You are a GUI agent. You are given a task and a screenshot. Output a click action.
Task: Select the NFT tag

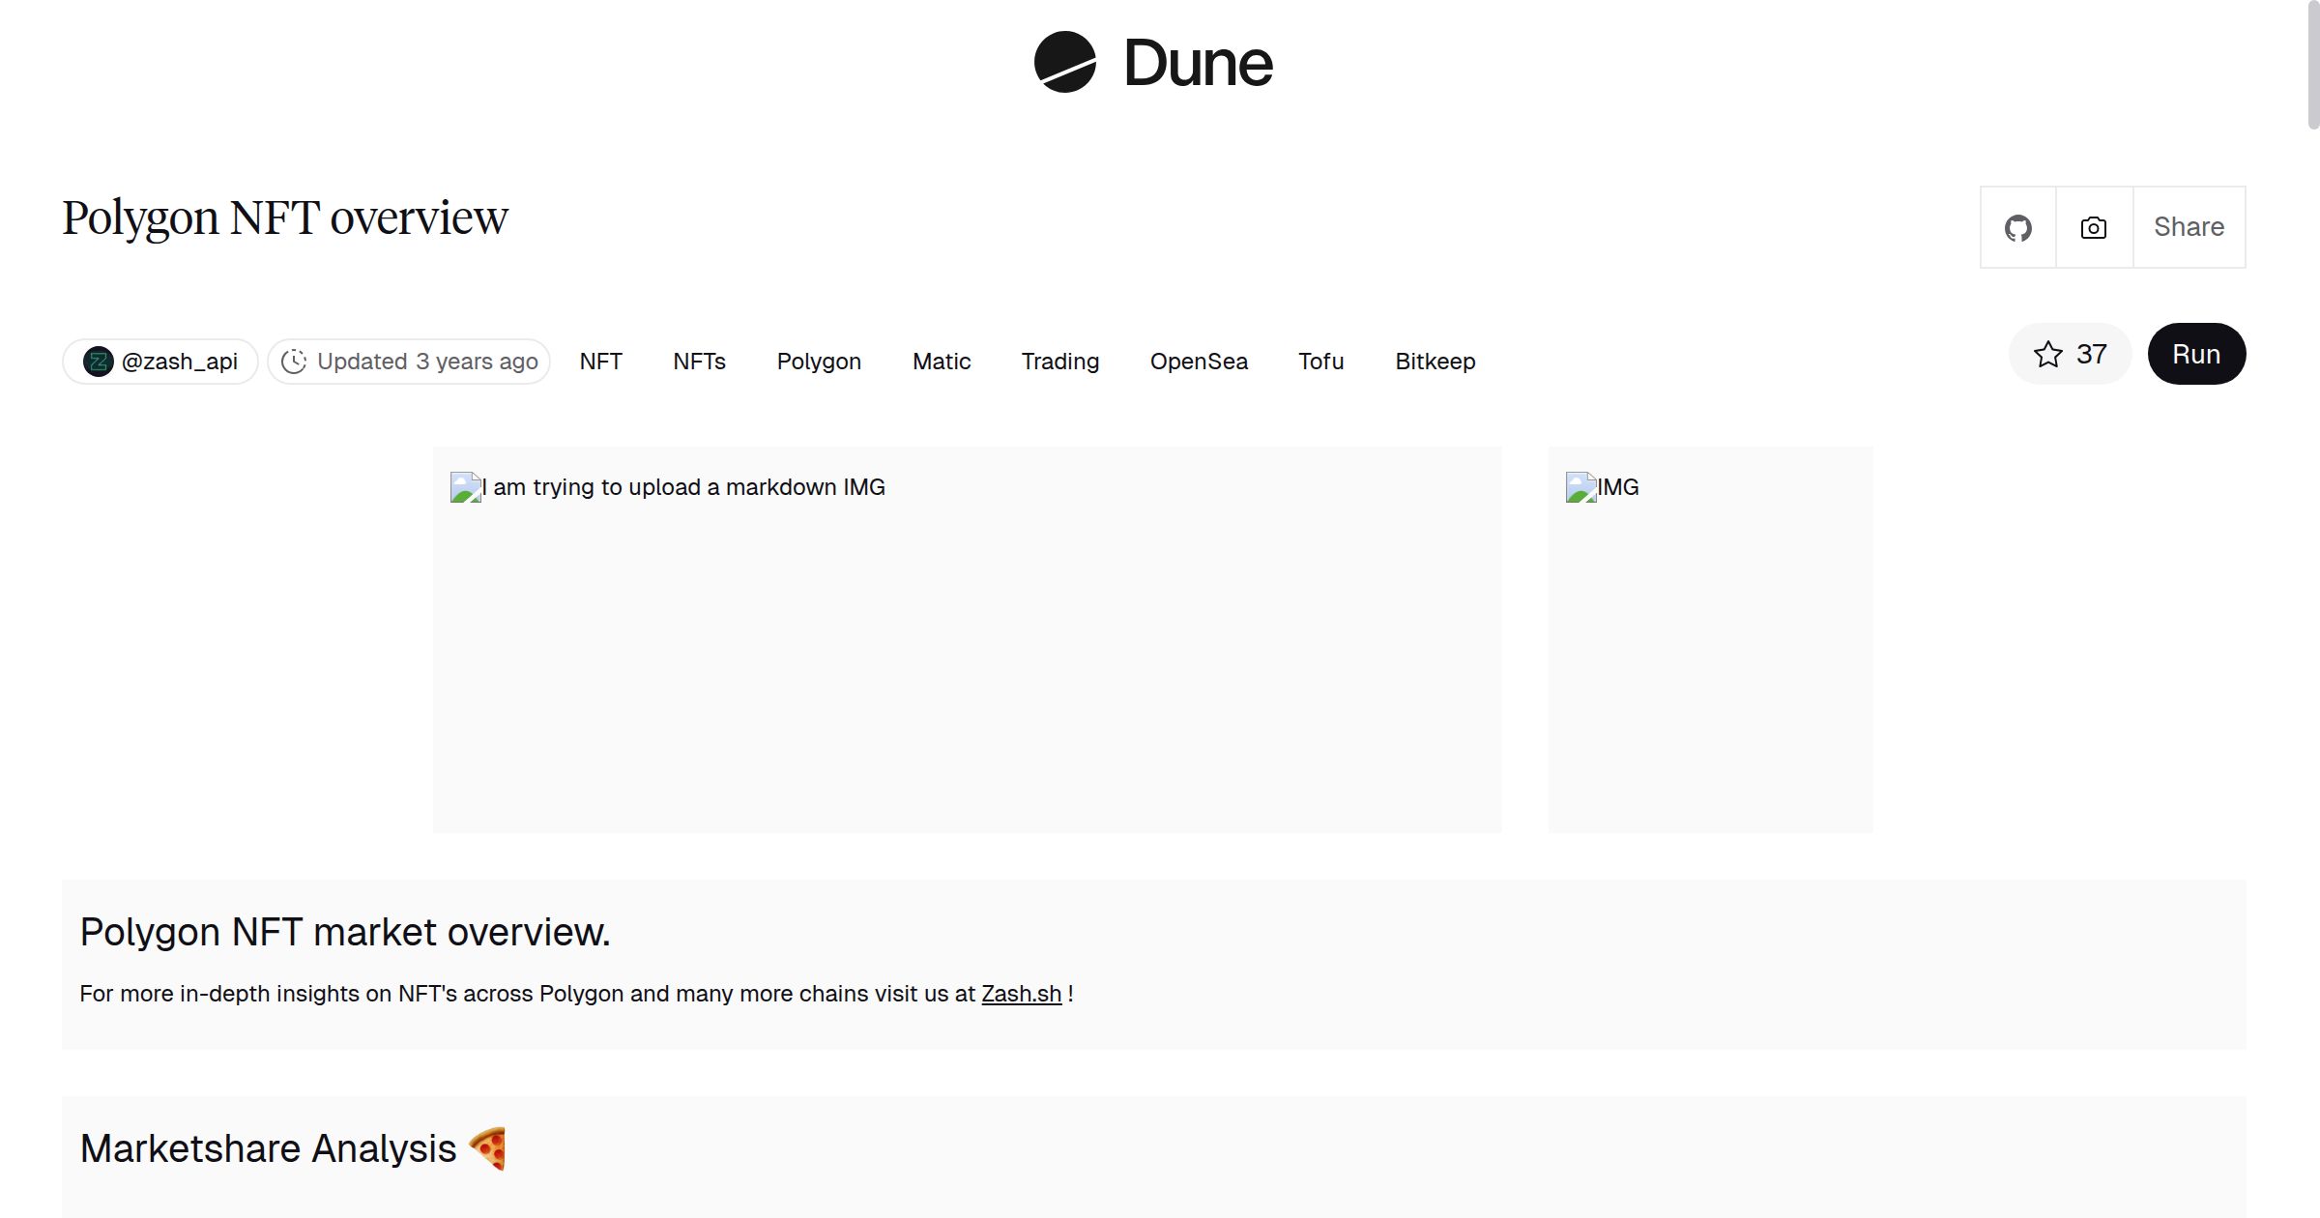point(600,362)
